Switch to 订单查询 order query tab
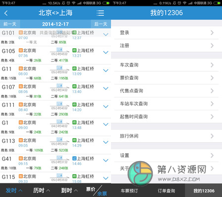The image size is (222, 197). [166, 191]
